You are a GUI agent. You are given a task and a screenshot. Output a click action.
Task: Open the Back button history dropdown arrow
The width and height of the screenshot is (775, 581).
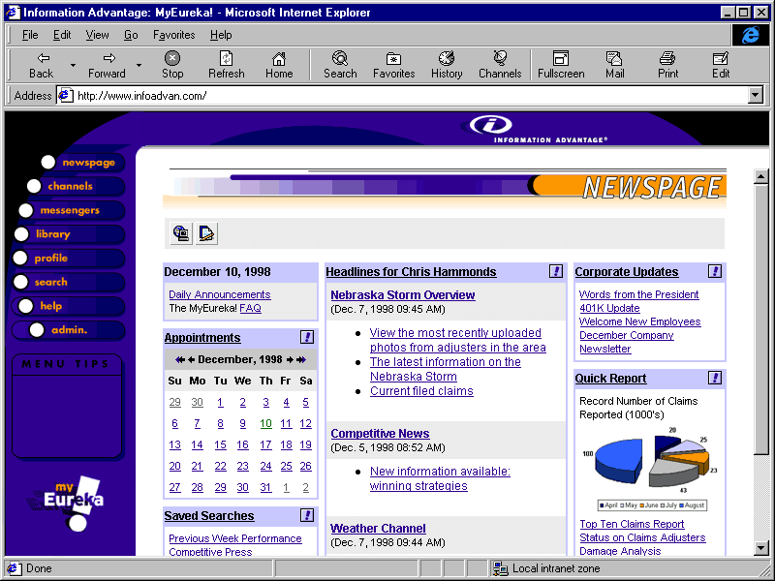[73, 66]
